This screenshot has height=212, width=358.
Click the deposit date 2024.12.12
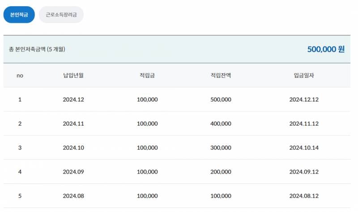(x=304, y=99)
